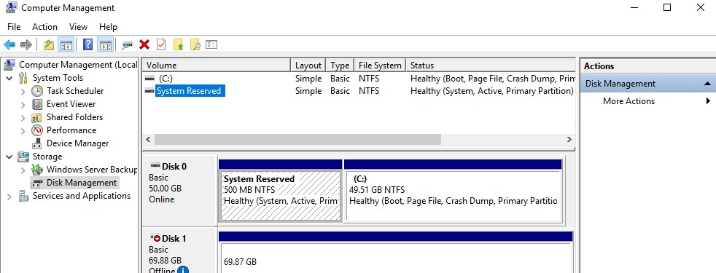Go back with the blue arrow
716x273 pixels.
click(9, 44)
